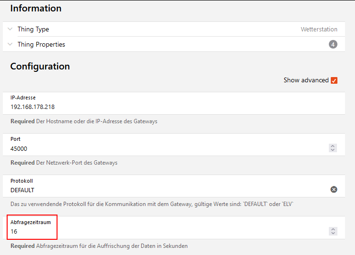The width and height of the screenshot is (355, 255).
Task: Click the Thing Properties count badge
Action: 333,44
